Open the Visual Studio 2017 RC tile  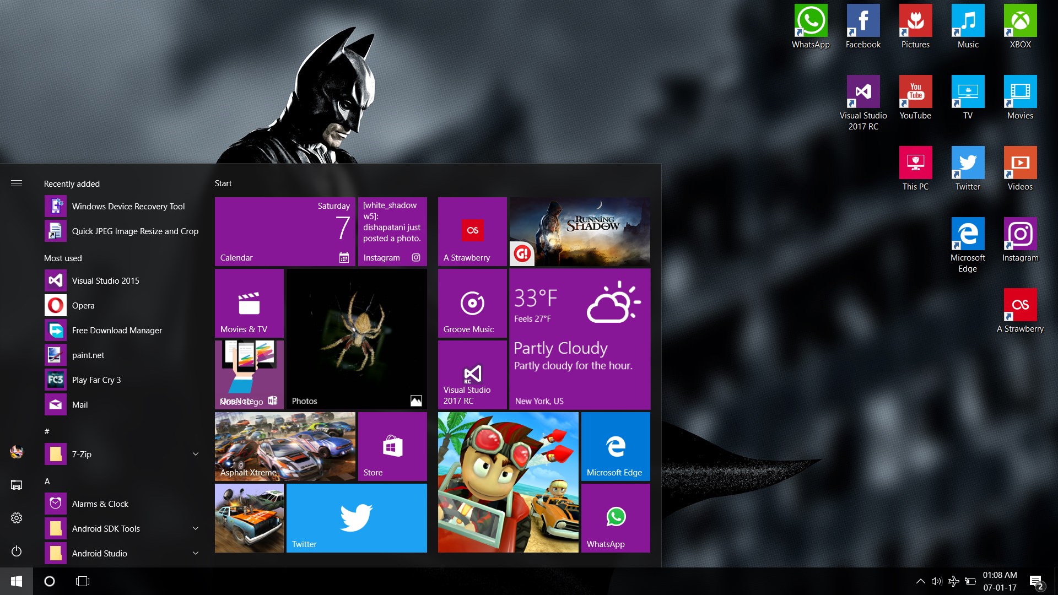(x=472, y=375)
